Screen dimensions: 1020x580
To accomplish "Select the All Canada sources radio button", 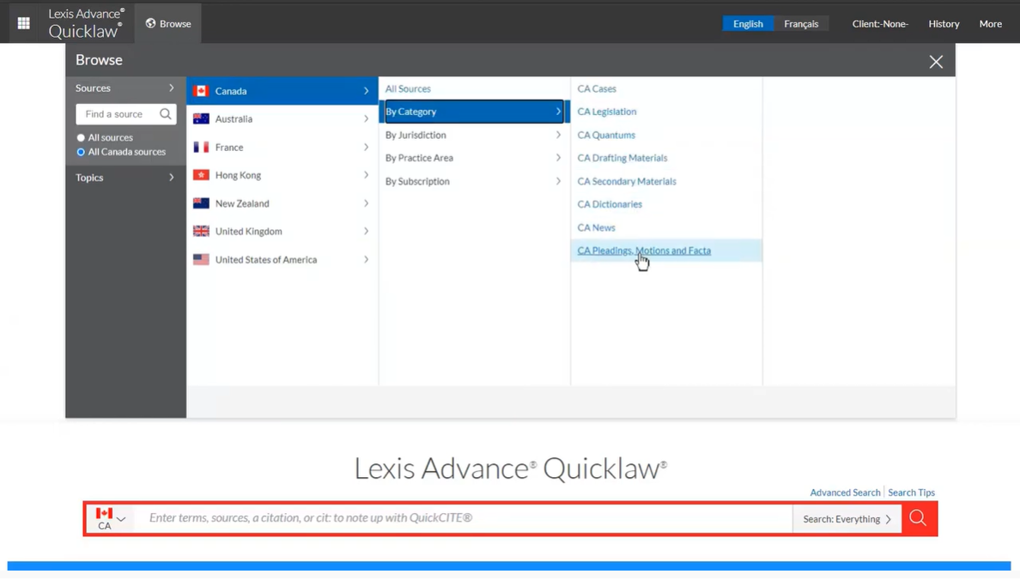I will point(81,152).
